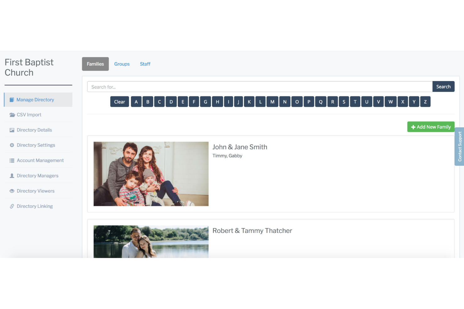The image size is (464, 309).
Task: Filter families by letter H
Action: point(218,102)
